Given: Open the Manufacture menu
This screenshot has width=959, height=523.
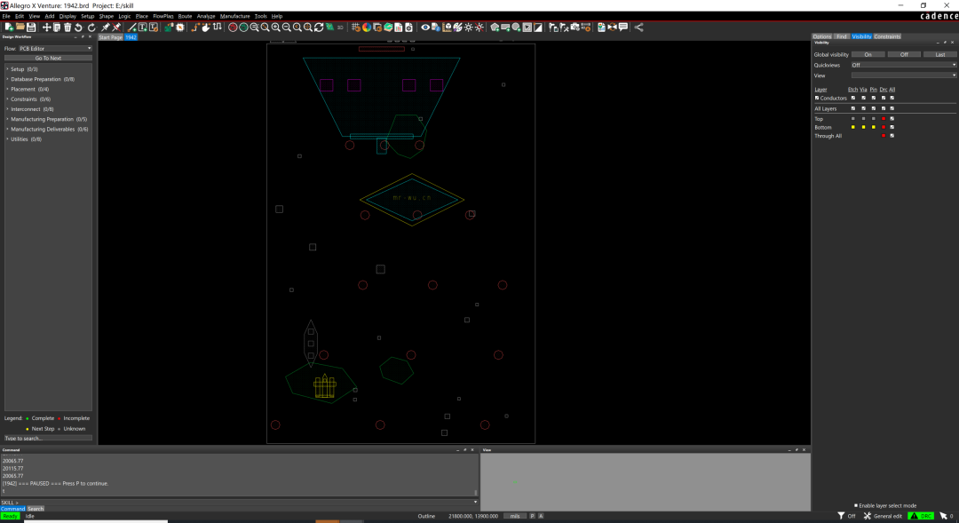Looking at the screenshot, I should pyautogui.click(x=234, y=17).
